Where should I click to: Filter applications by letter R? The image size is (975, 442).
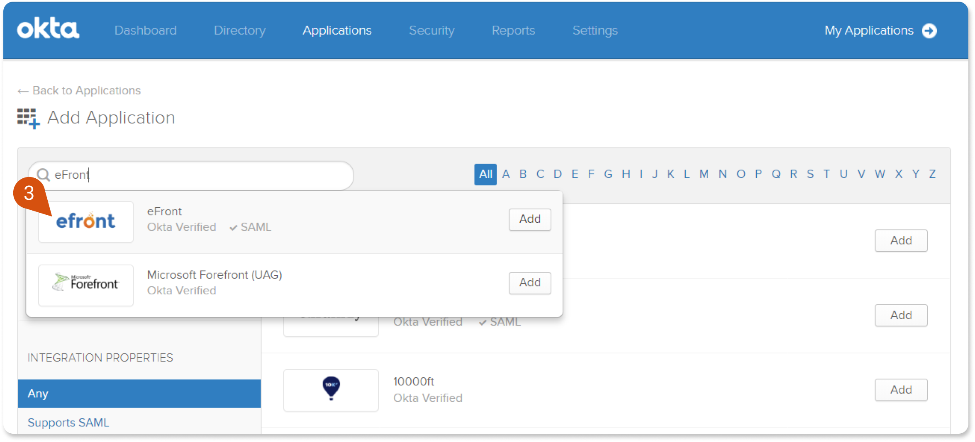(794, 174)
